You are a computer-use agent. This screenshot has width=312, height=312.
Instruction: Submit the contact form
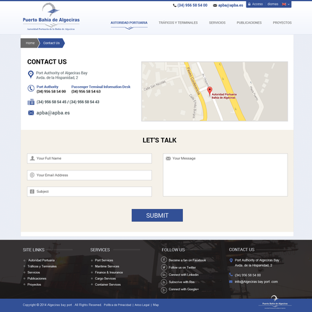pyautogui.click(x=157, y=215)
